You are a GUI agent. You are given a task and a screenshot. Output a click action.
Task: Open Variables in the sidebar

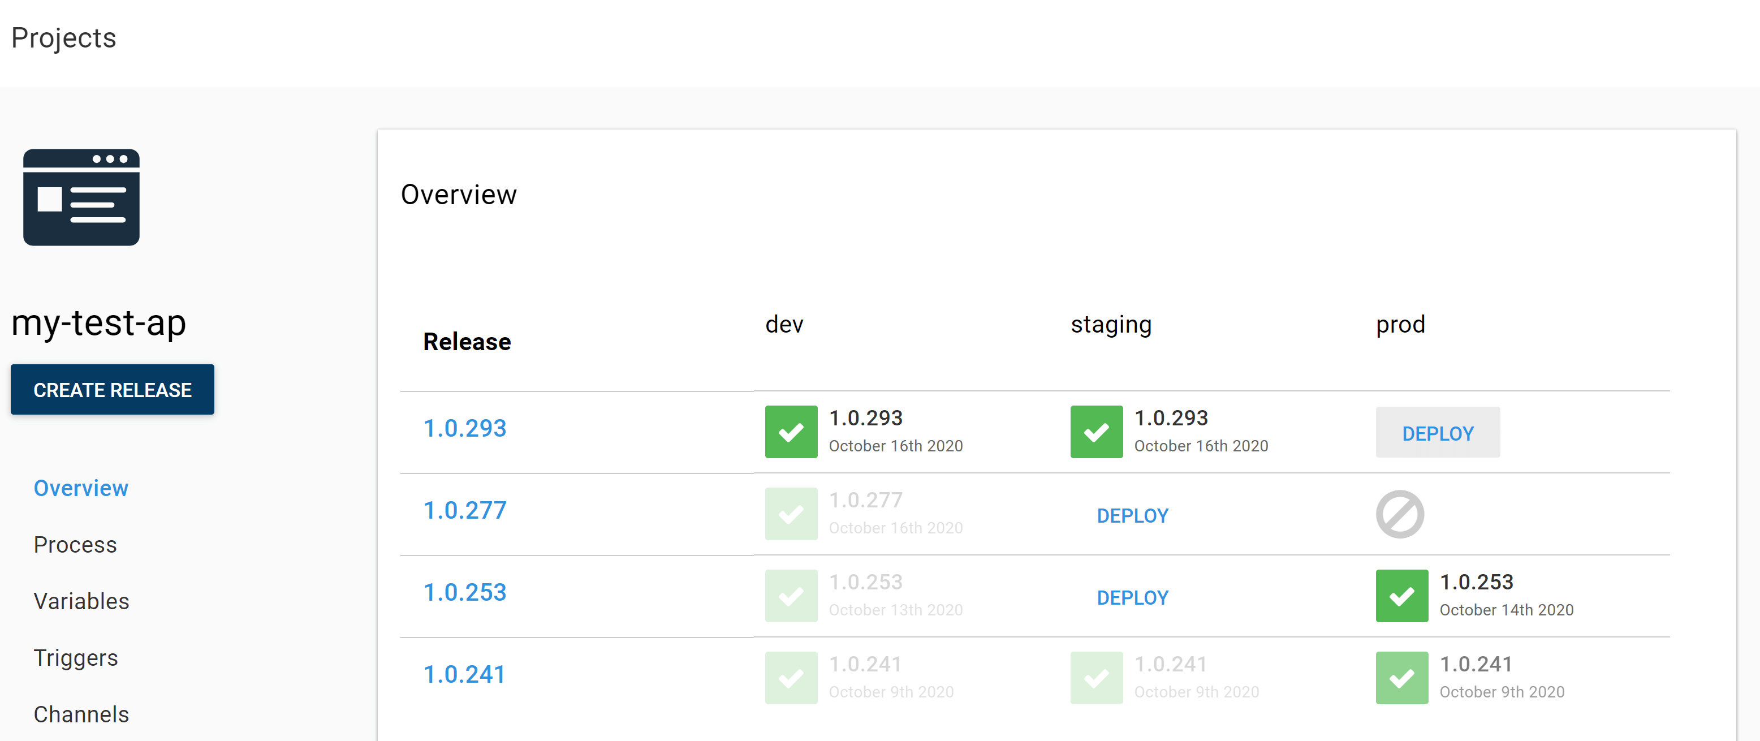[81, 601]
